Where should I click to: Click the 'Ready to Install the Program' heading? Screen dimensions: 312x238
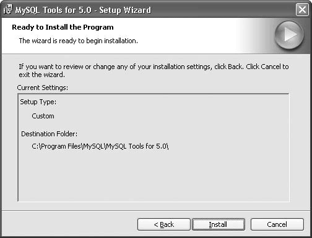[63, 27]
